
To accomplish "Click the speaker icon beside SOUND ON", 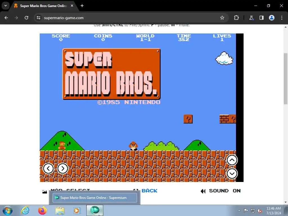I will 203,191.
